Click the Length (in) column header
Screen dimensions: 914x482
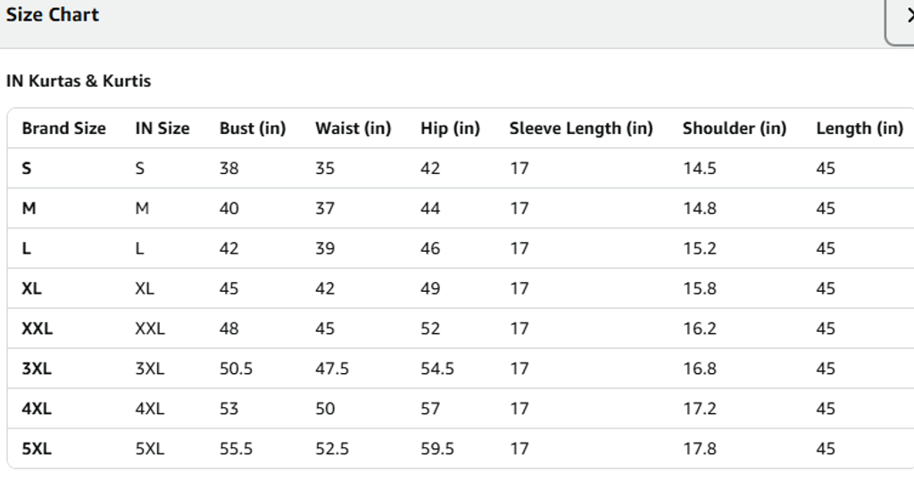(x=859, y=129)
